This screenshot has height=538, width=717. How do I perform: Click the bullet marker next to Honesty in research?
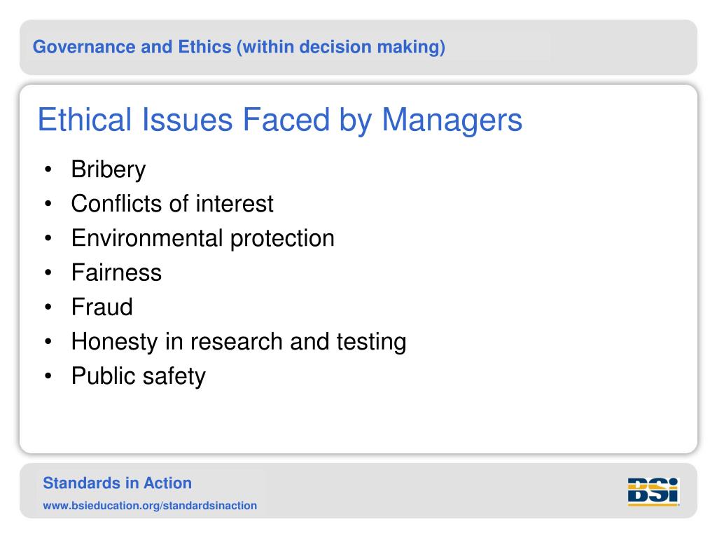[x=48, y=341]
